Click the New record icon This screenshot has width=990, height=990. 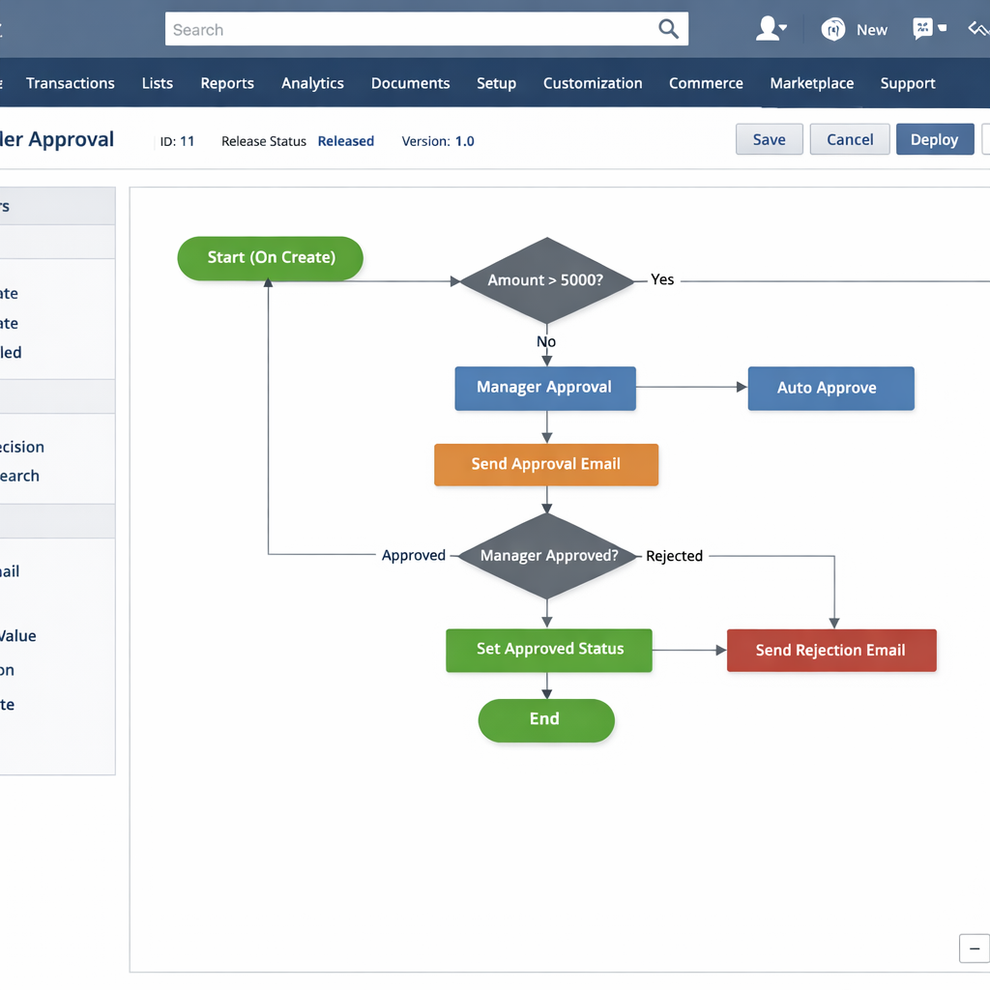[833, 30]
